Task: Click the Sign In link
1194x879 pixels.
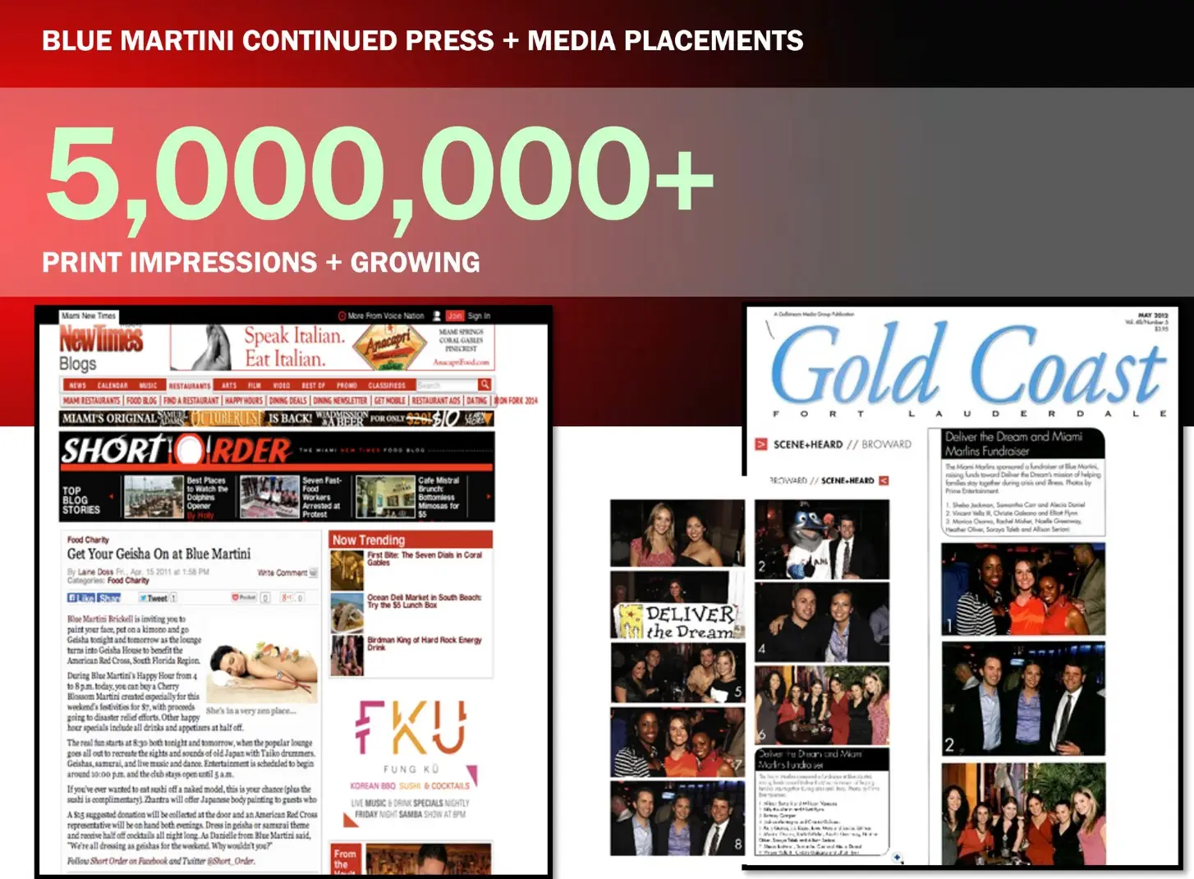Action: tap(479, 315)
